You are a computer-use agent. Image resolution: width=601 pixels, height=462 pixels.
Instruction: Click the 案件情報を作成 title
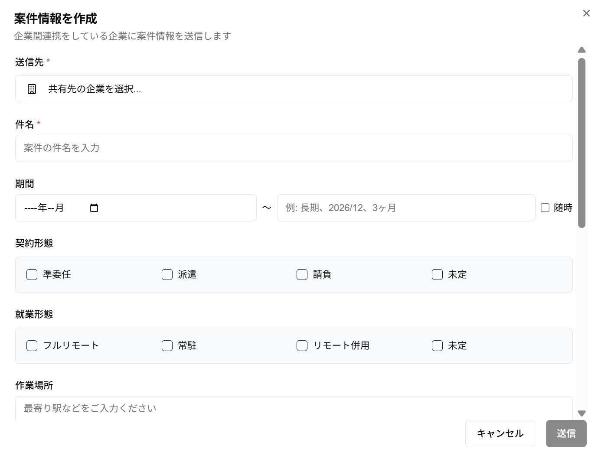(x=56, y=19)
